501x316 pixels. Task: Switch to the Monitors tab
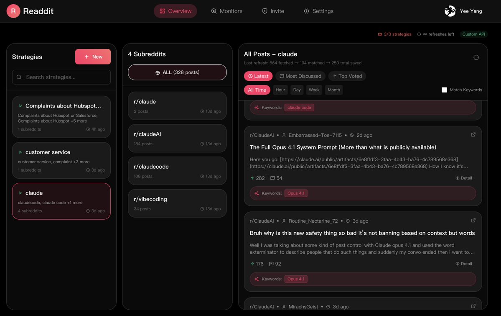click(226, 11)
